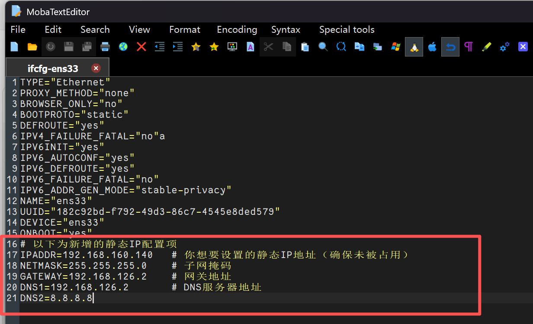Screen dimensions: 533x324
Task: Click the yellow highlighter syntax icon
Action: click(487, 47)
